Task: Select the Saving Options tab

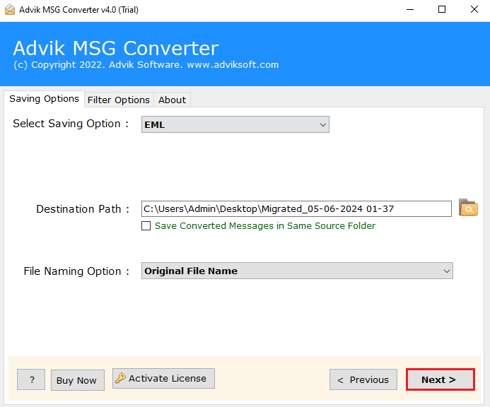Action: click(44, 99)
